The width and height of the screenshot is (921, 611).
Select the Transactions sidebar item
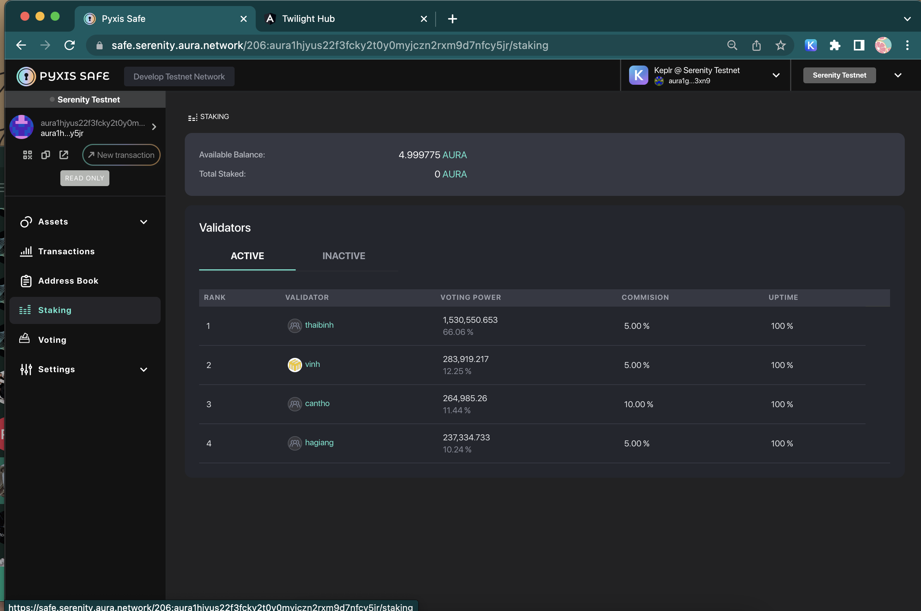(66, 251)
